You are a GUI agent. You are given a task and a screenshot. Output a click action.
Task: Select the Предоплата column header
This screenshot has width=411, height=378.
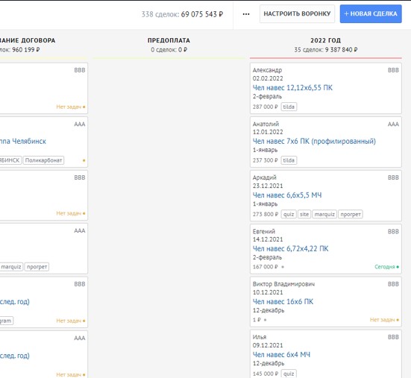[169, 40]
